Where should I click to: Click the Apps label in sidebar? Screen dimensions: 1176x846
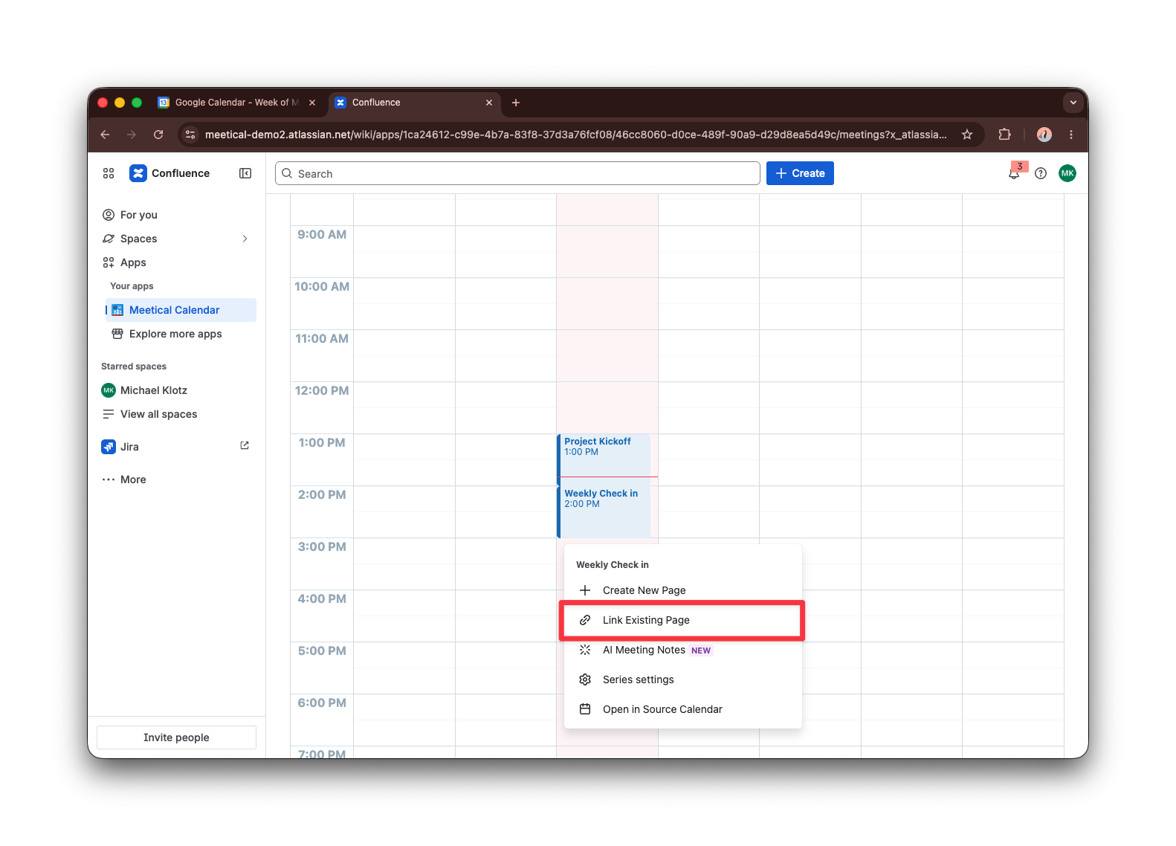pos(133,262)
